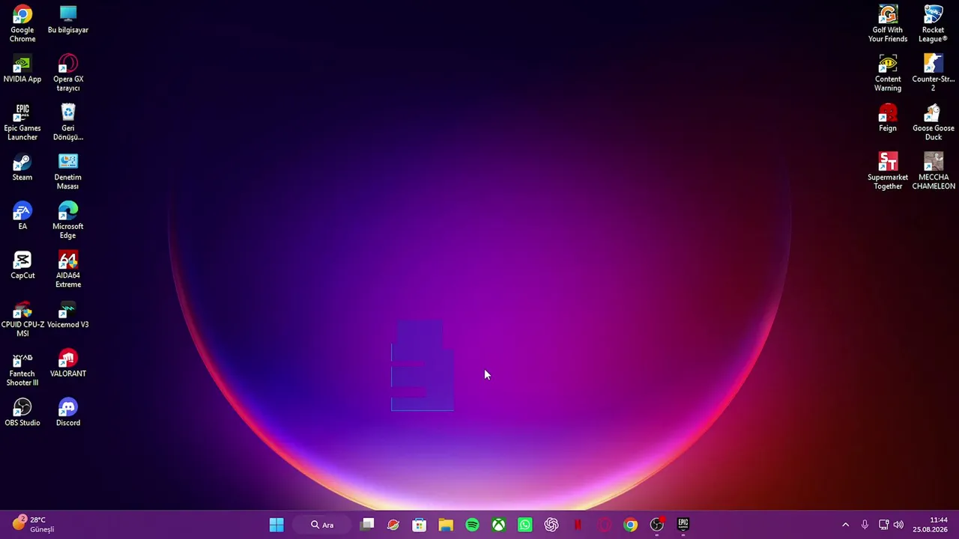Select the OBS Studio desktop shortcut

click(x=22, y=412)
